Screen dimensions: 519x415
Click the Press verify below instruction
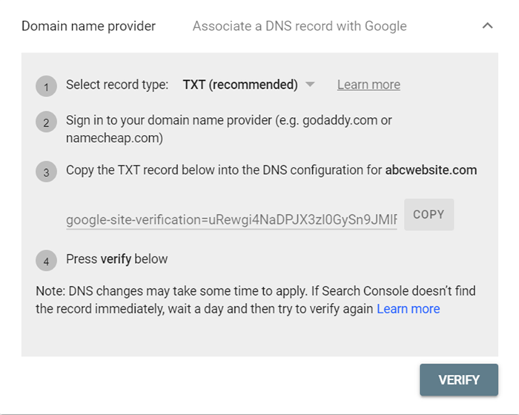(x=117, y=259)
